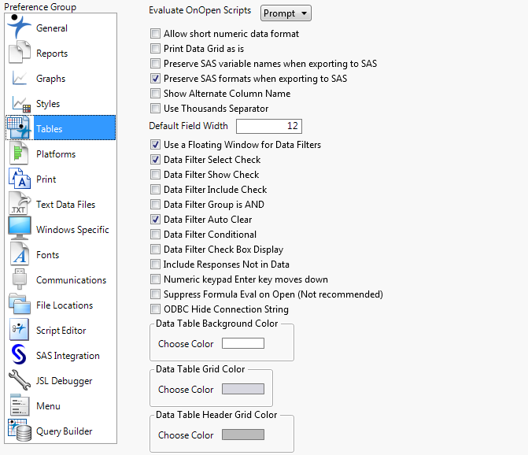Enable ODBC Hide Connection String

coord(156,309)
